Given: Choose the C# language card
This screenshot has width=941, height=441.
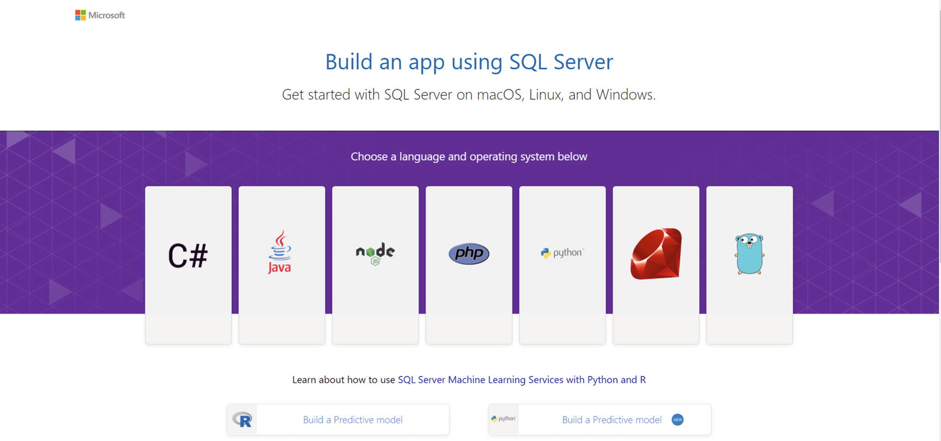Looking at the screenshot, I should point(188,265).
